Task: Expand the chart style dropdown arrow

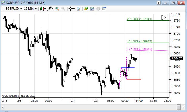Action: tap(45, 9)
